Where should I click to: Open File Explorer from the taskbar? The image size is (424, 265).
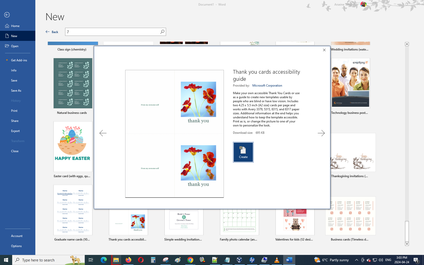(x=116, y=260)
